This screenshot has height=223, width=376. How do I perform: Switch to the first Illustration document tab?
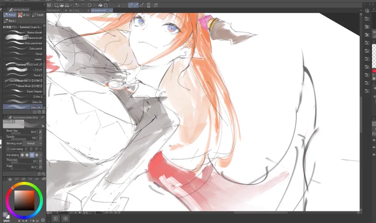pos(55,10)
